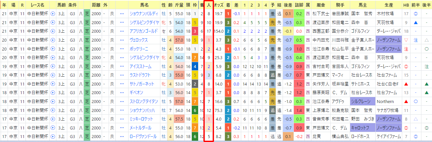
Task: Open the three-dots menu beside ロードヴァンドール
Action: tap(122, 136)
